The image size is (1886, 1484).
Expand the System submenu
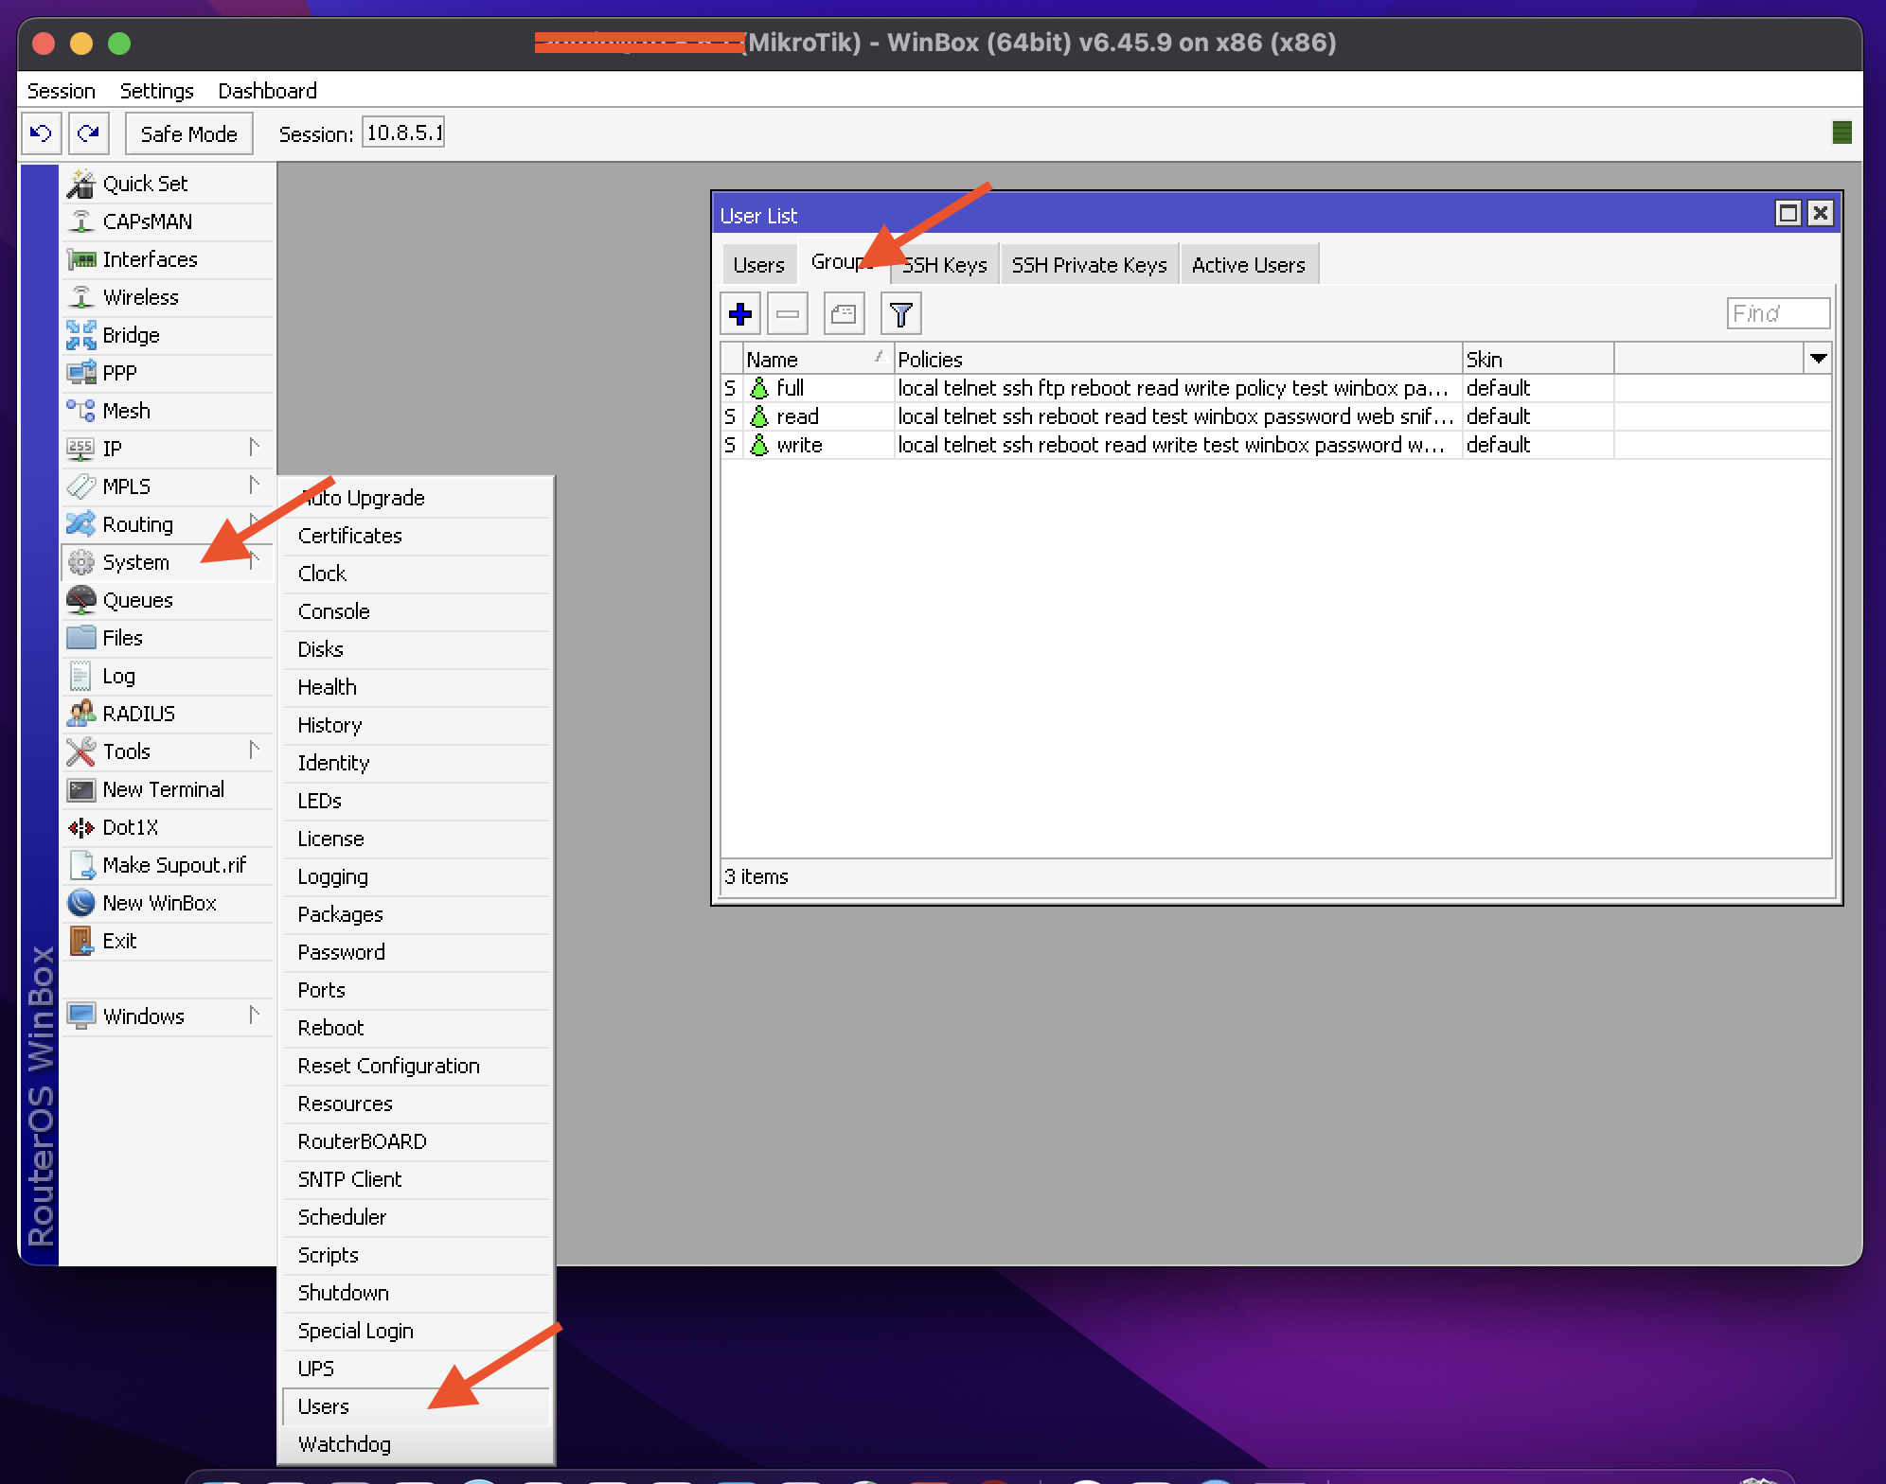[x=168, y=562]
